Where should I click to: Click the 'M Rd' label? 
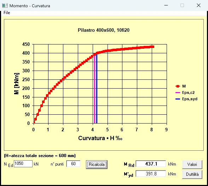[x=129, y=165]
